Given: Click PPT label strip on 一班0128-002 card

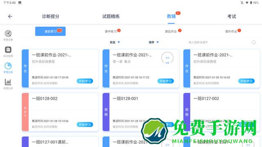Looking at the screenshot, I should 25,112.
